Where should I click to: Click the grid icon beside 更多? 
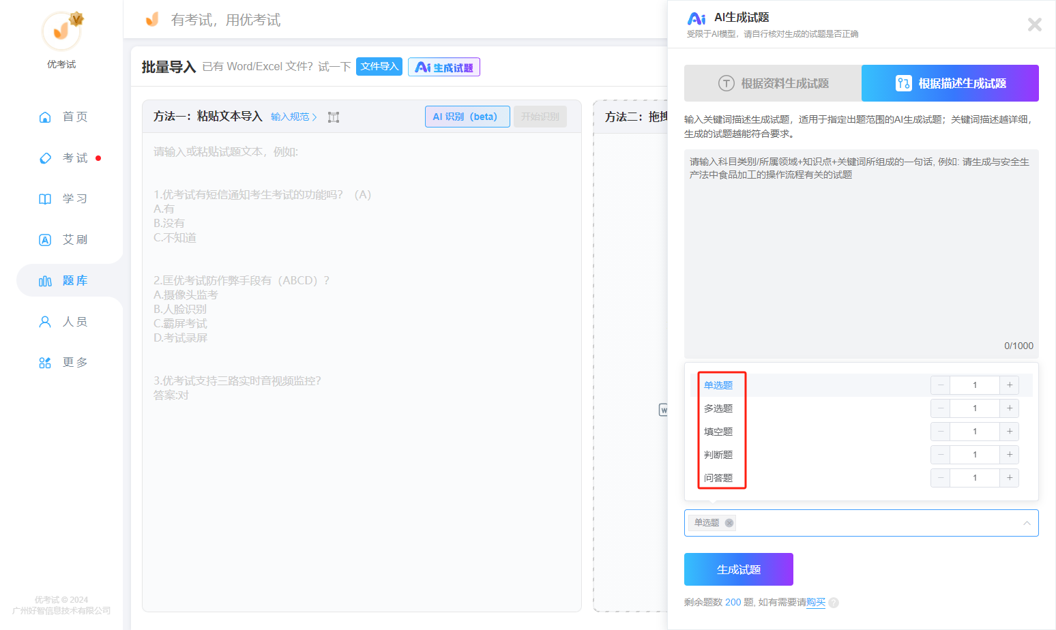tap(45, 362)
